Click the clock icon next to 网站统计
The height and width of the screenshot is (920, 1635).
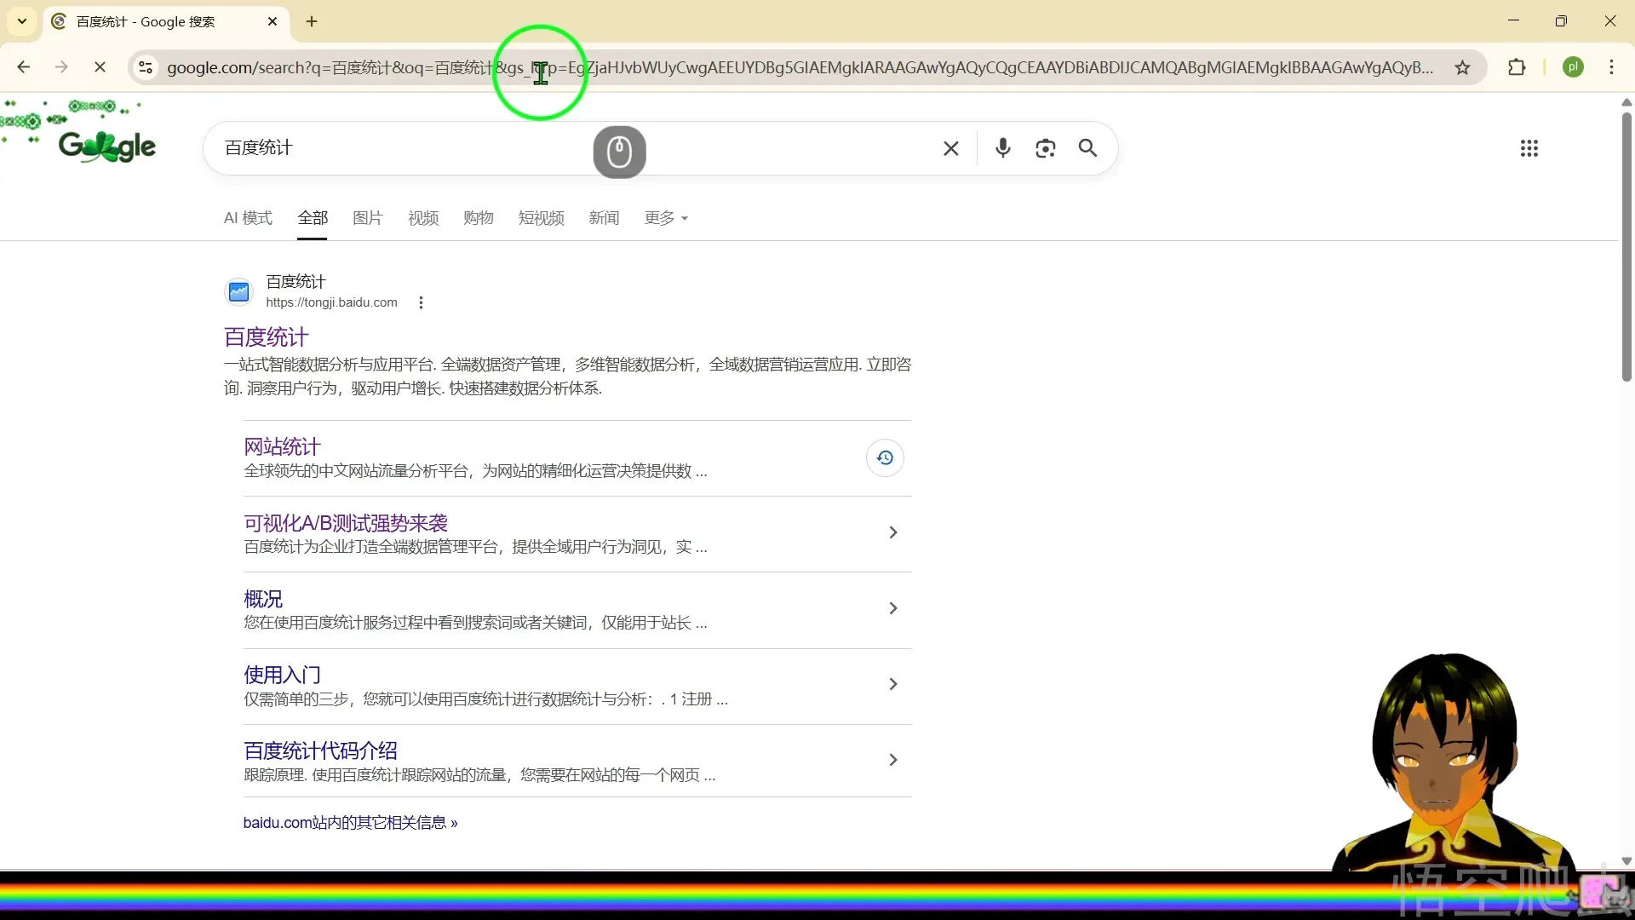(x=885, y=457)
